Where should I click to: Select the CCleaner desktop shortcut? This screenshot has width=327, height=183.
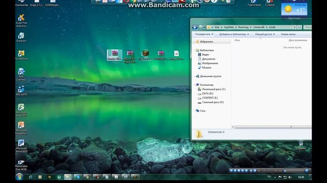(270, 3)
